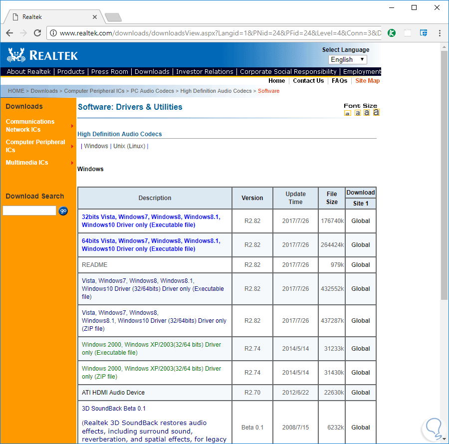Select the largest font size icon
The height and width of the screenshot is (444, 449).
pos(376,112)
